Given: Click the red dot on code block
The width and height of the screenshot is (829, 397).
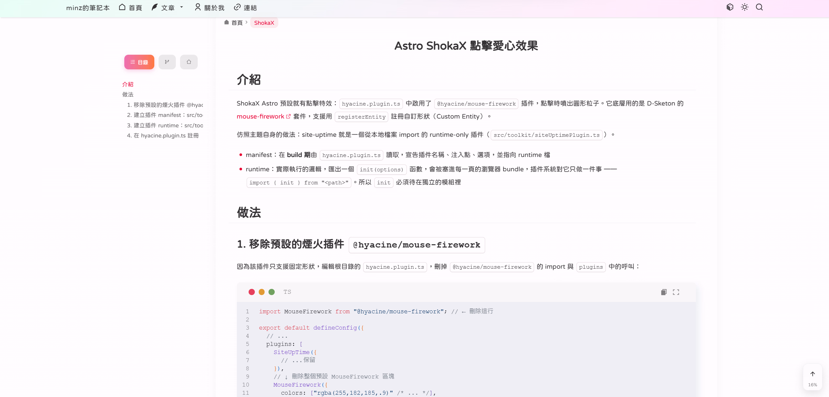Looking at the screenshot, I should click(x=252, y=292).
